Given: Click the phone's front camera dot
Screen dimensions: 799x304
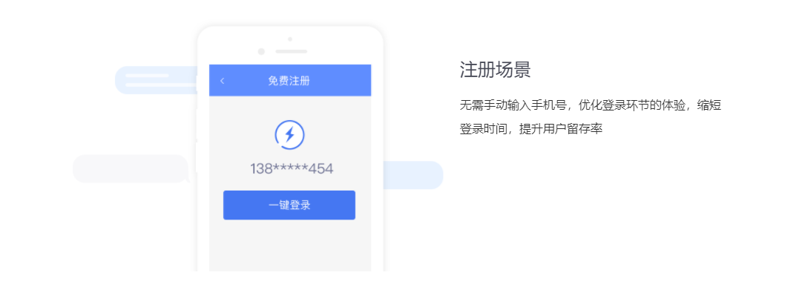Looking at the screenshot, I should 290,39.
